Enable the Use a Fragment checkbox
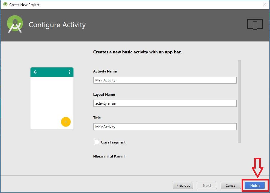Image resolution: width=270 pixels, height=193 pixels. coord(97,142)
